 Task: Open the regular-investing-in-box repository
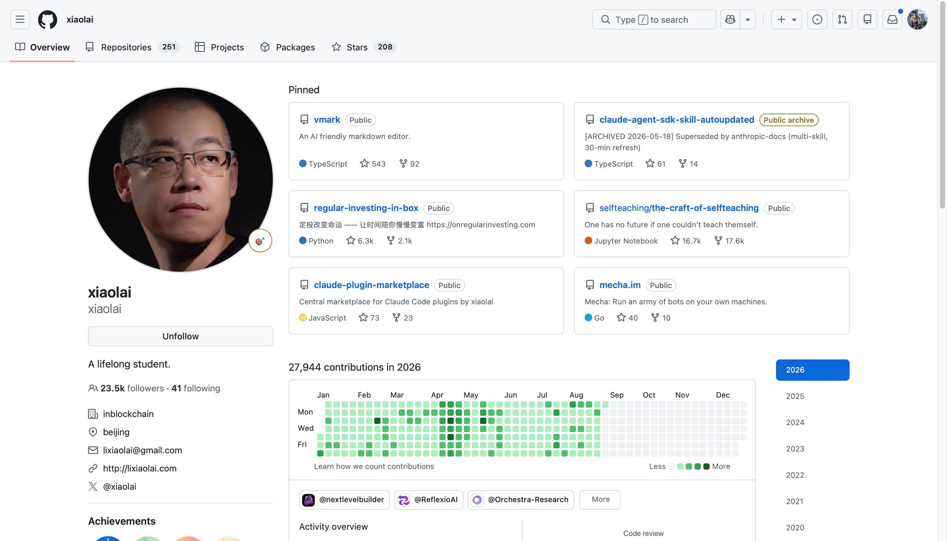coord(366,208)
